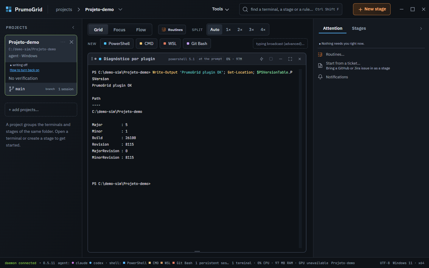Image resolution: width=429 pixels, height=268 pixels.
Task: Switch to Focus view
Action: 119,30
